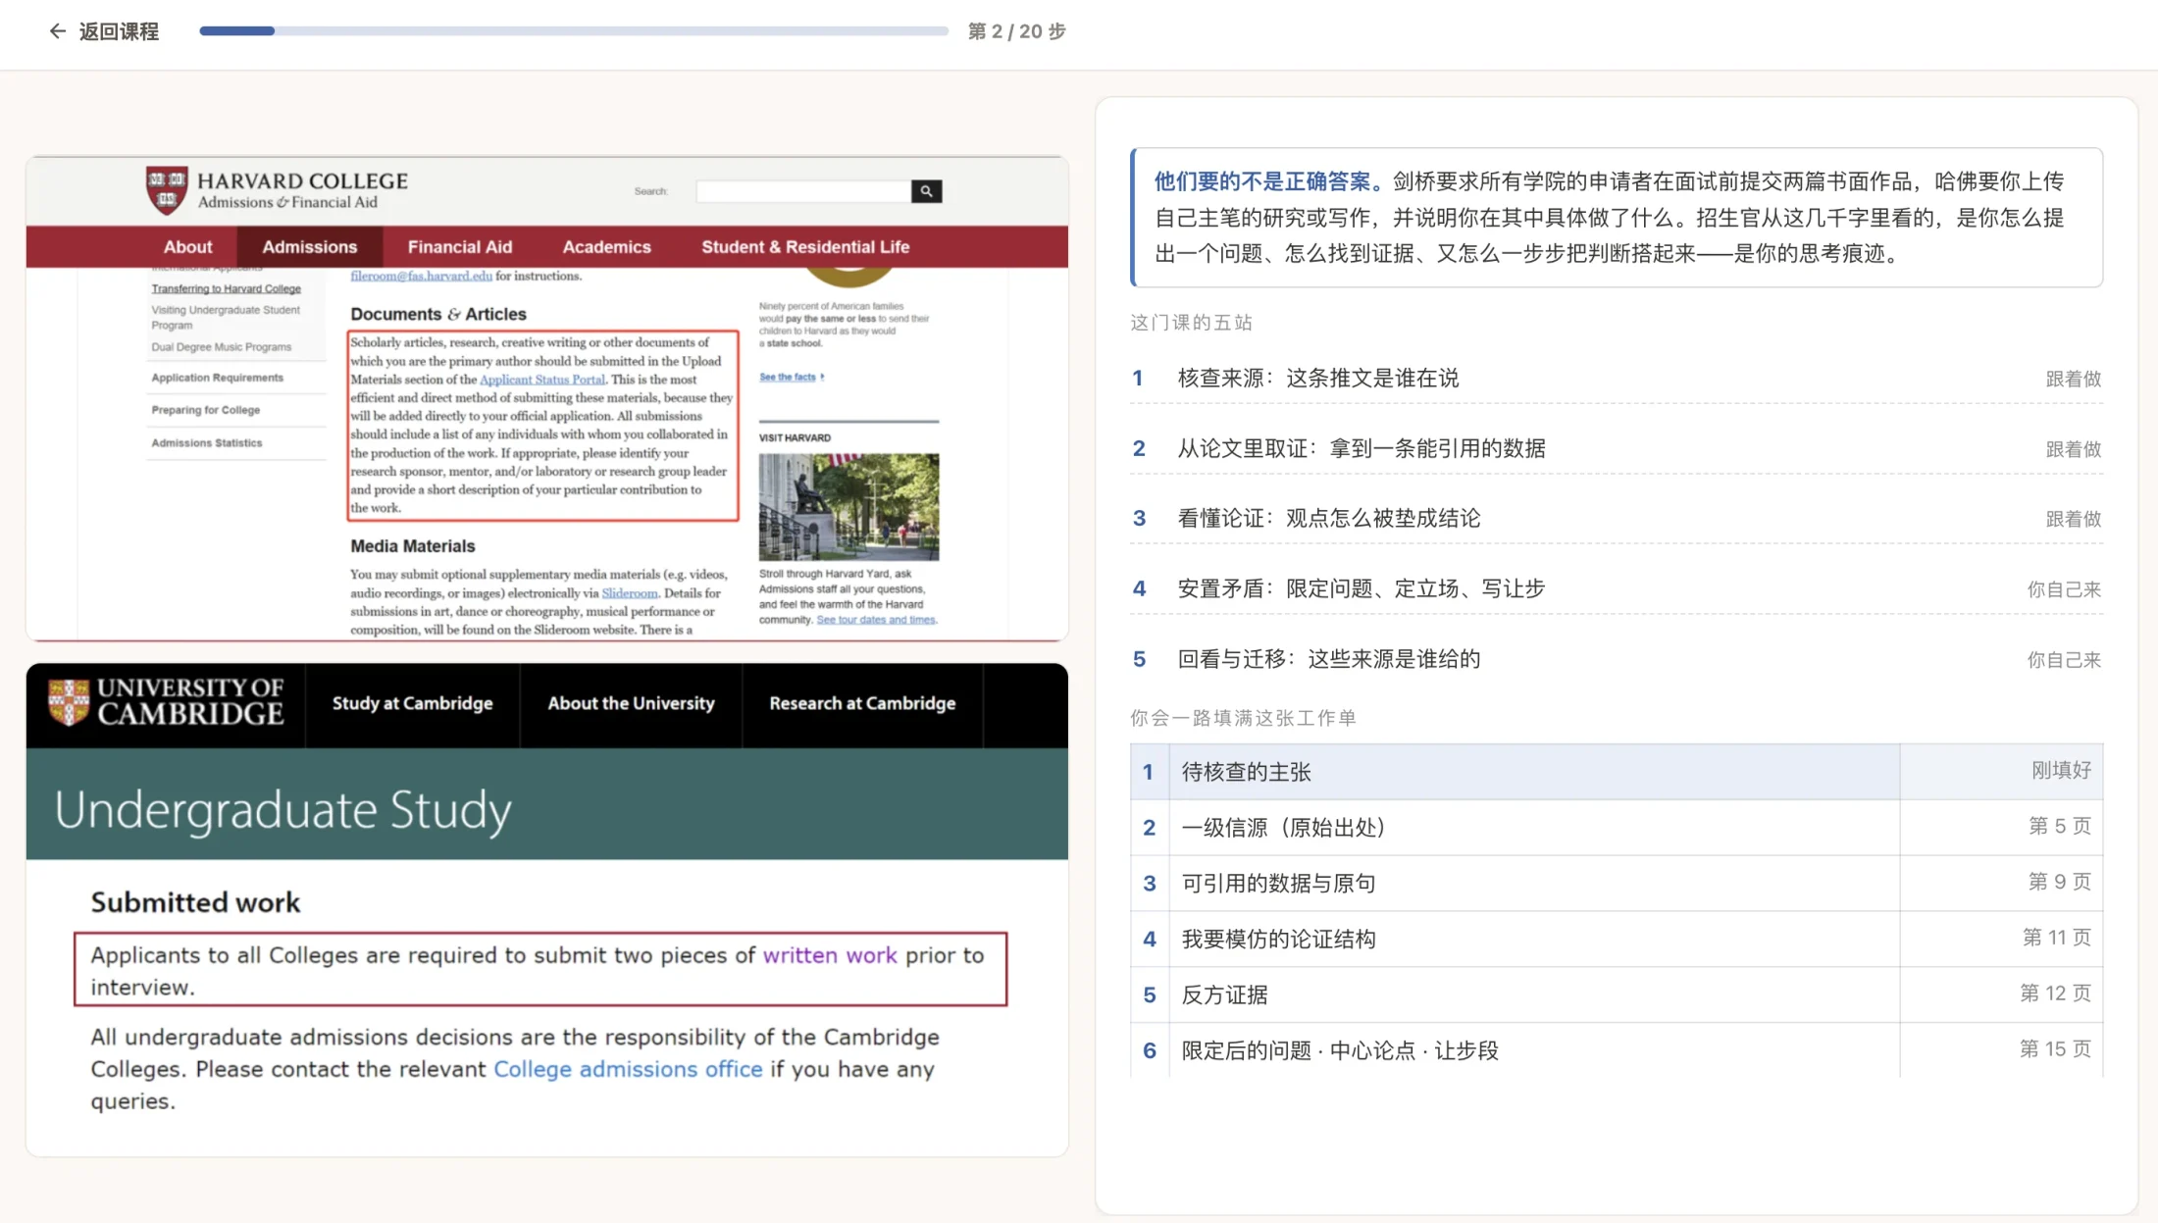Open Research at Cambridge menu
2158x1223 pixels.
tap(862, 704)
